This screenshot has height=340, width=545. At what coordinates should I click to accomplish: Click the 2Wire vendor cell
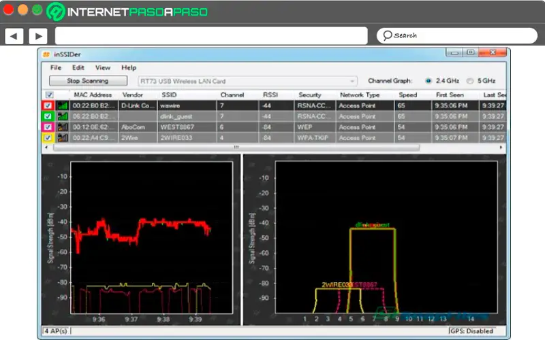pos(138,138)
